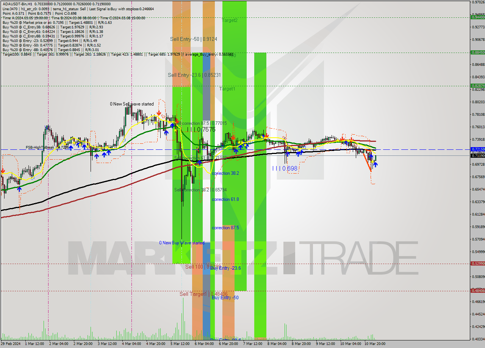
Task: Click the 'Target100: 0.8845' targets summary line
Action: click(x=118, y=54)
